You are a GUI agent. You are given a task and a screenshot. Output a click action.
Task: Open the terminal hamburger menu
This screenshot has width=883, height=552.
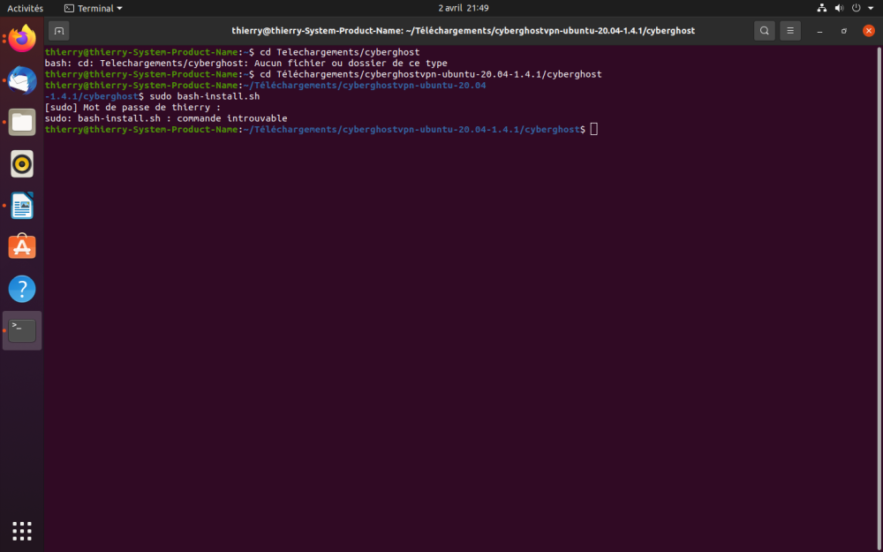pos(790,31)
